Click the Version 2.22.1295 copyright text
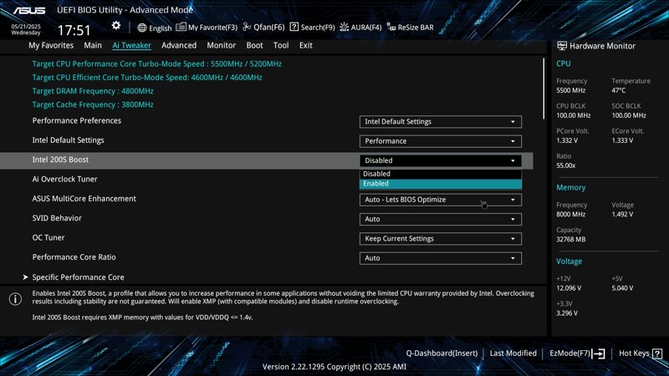Image resolution: width=669 pixels, height=376 pixels. (x=334, y=367)
